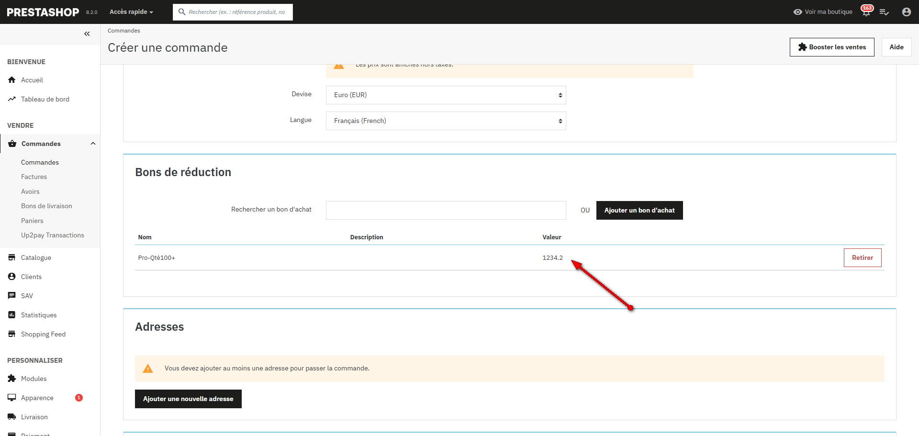Click the Tableau de bord trend icon

pyautogui.click(x=12, y=99)
